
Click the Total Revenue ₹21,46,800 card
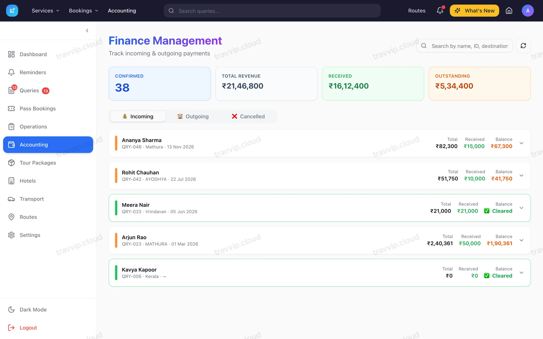[x=266, y=83]
